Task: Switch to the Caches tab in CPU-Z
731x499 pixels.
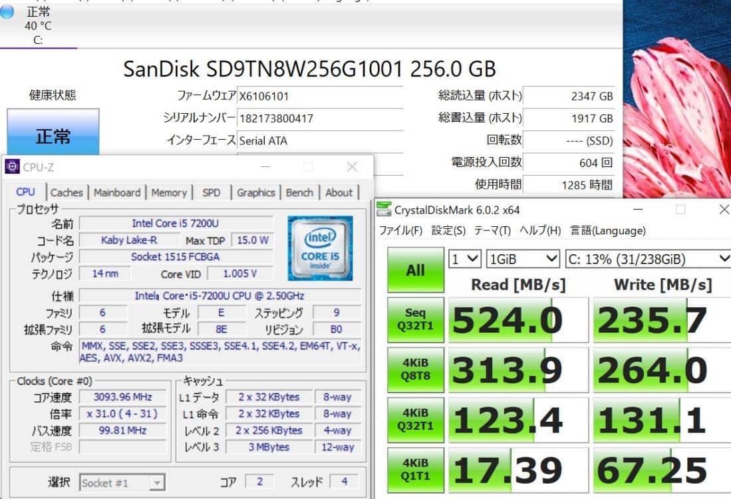Action: (67, 192)
